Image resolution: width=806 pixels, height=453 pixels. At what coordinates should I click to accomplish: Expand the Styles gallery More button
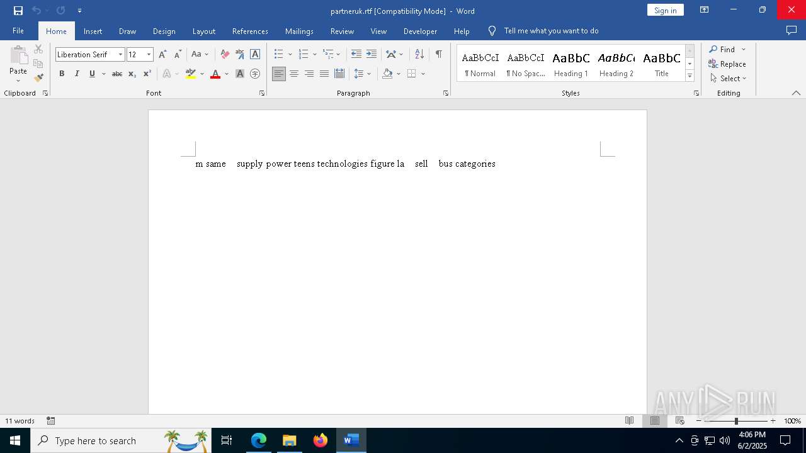point(690,75)
